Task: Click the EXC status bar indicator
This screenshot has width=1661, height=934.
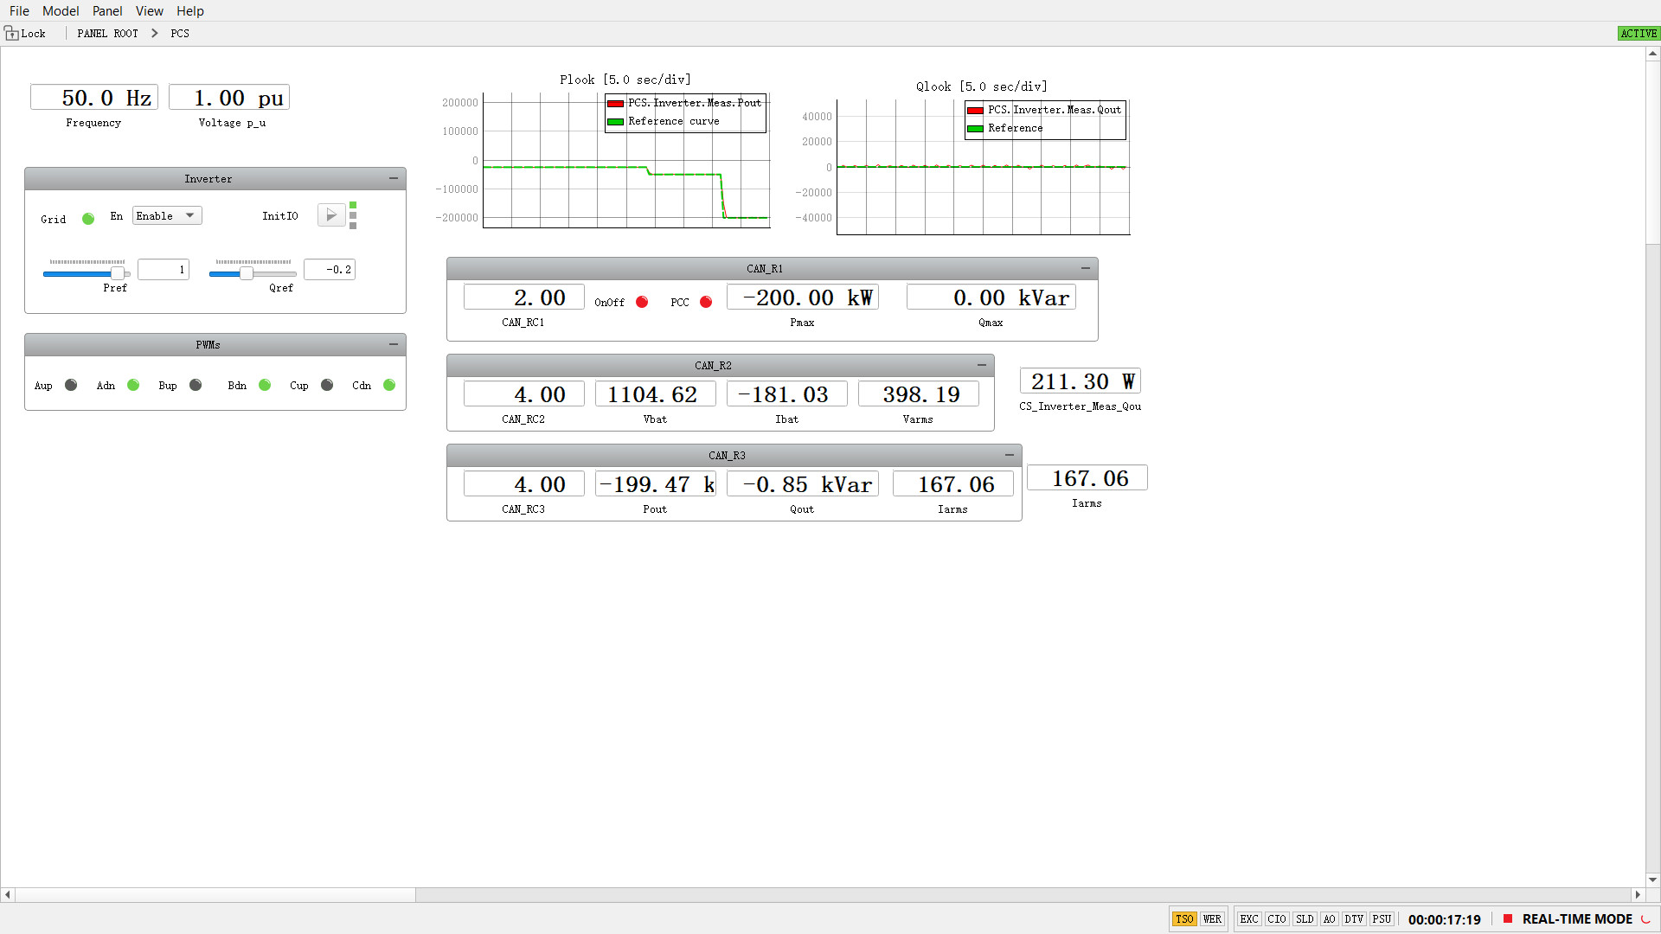Action: 1248,919
